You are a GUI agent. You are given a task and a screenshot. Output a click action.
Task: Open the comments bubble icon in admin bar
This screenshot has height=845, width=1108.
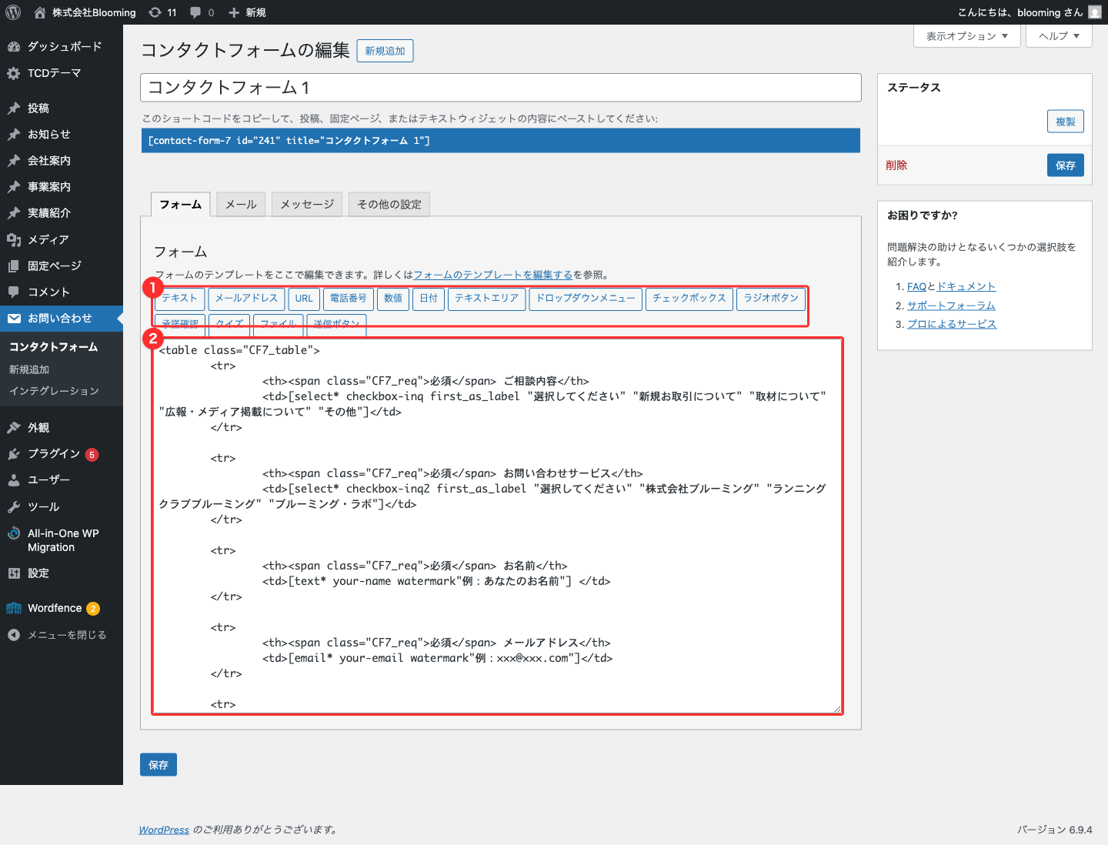point(202,12)
